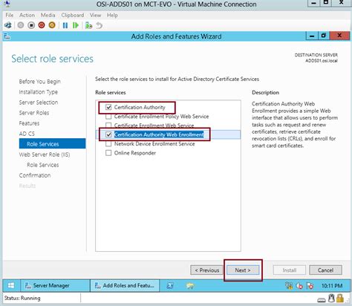Click the mouse status icon
Image resolution: width=352 pixels, height=306 pixels.
pyautogui.click(x=331, y=298)
